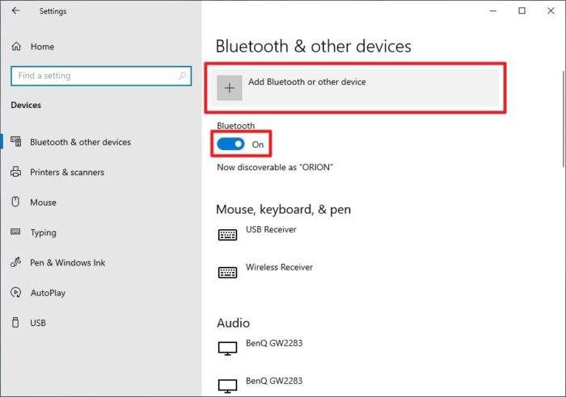Click the Pen & Windows Ink icon

[x=15, y=262]
